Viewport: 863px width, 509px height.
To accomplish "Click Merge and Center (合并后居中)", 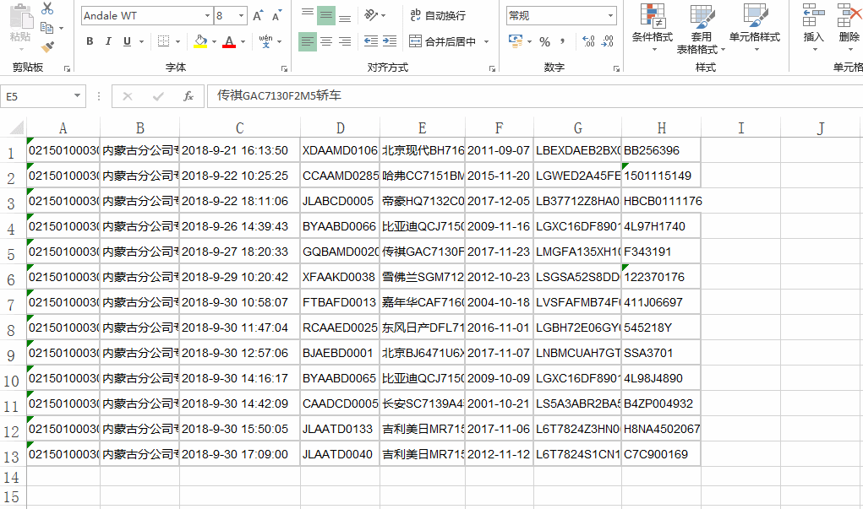I will (x=443, y=41).
